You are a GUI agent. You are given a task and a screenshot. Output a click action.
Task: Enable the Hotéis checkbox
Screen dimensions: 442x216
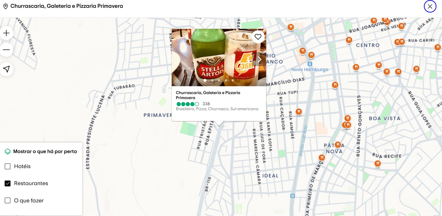8,166
